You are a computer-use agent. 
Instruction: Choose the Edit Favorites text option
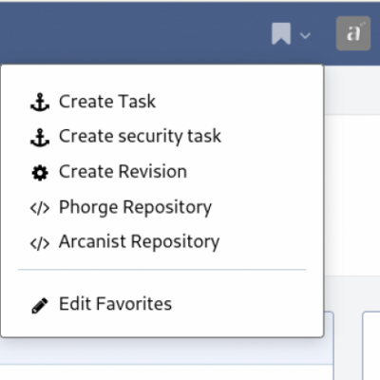click(115, 304)
